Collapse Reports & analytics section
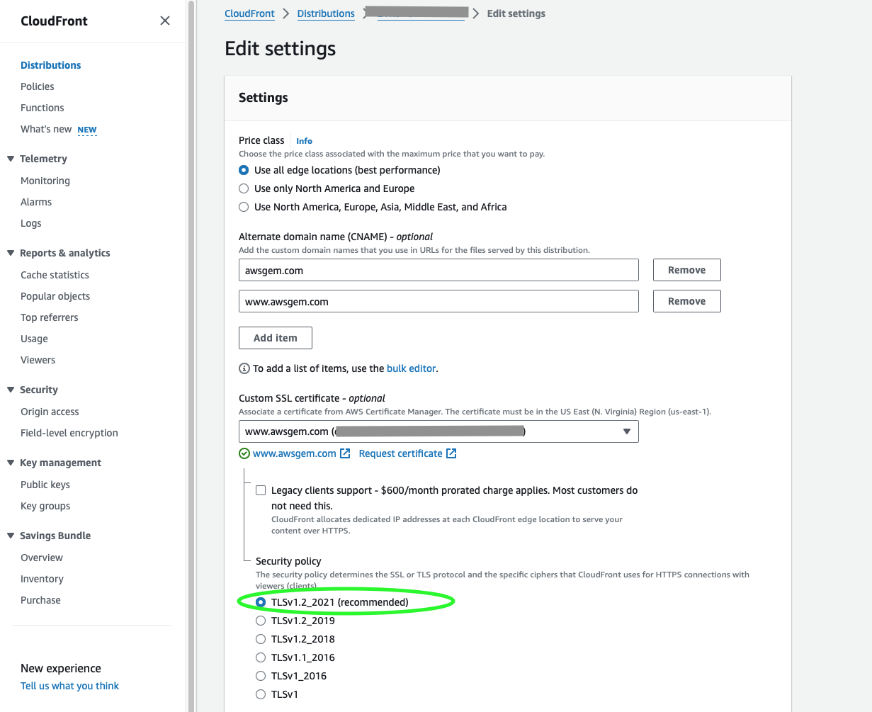 (x=11, y=253)
